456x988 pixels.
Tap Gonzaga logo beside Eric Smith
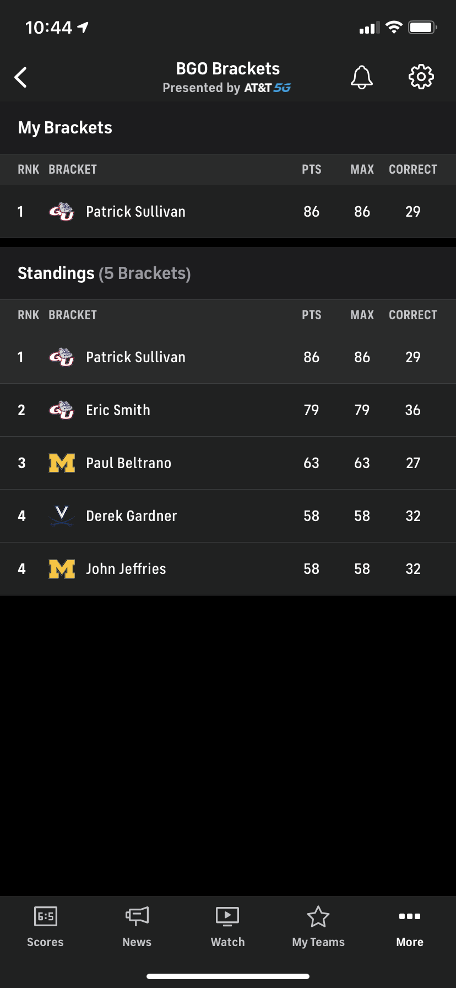62,410
